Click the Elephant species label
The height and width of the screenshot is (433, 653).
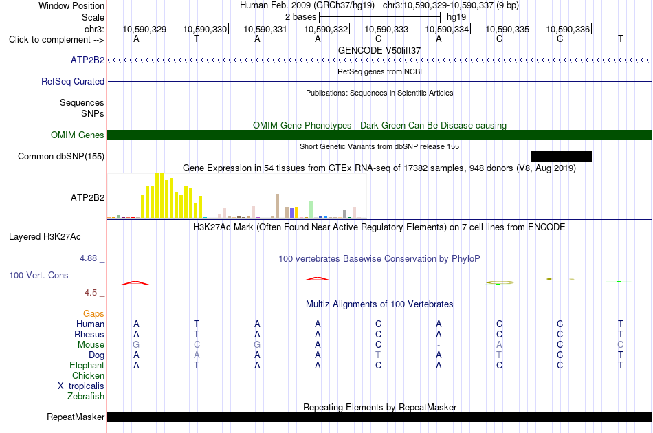click(87, 365)
